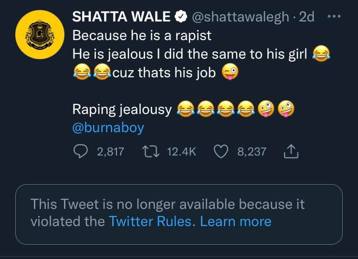Click the blue verified badge

point(180,17)
